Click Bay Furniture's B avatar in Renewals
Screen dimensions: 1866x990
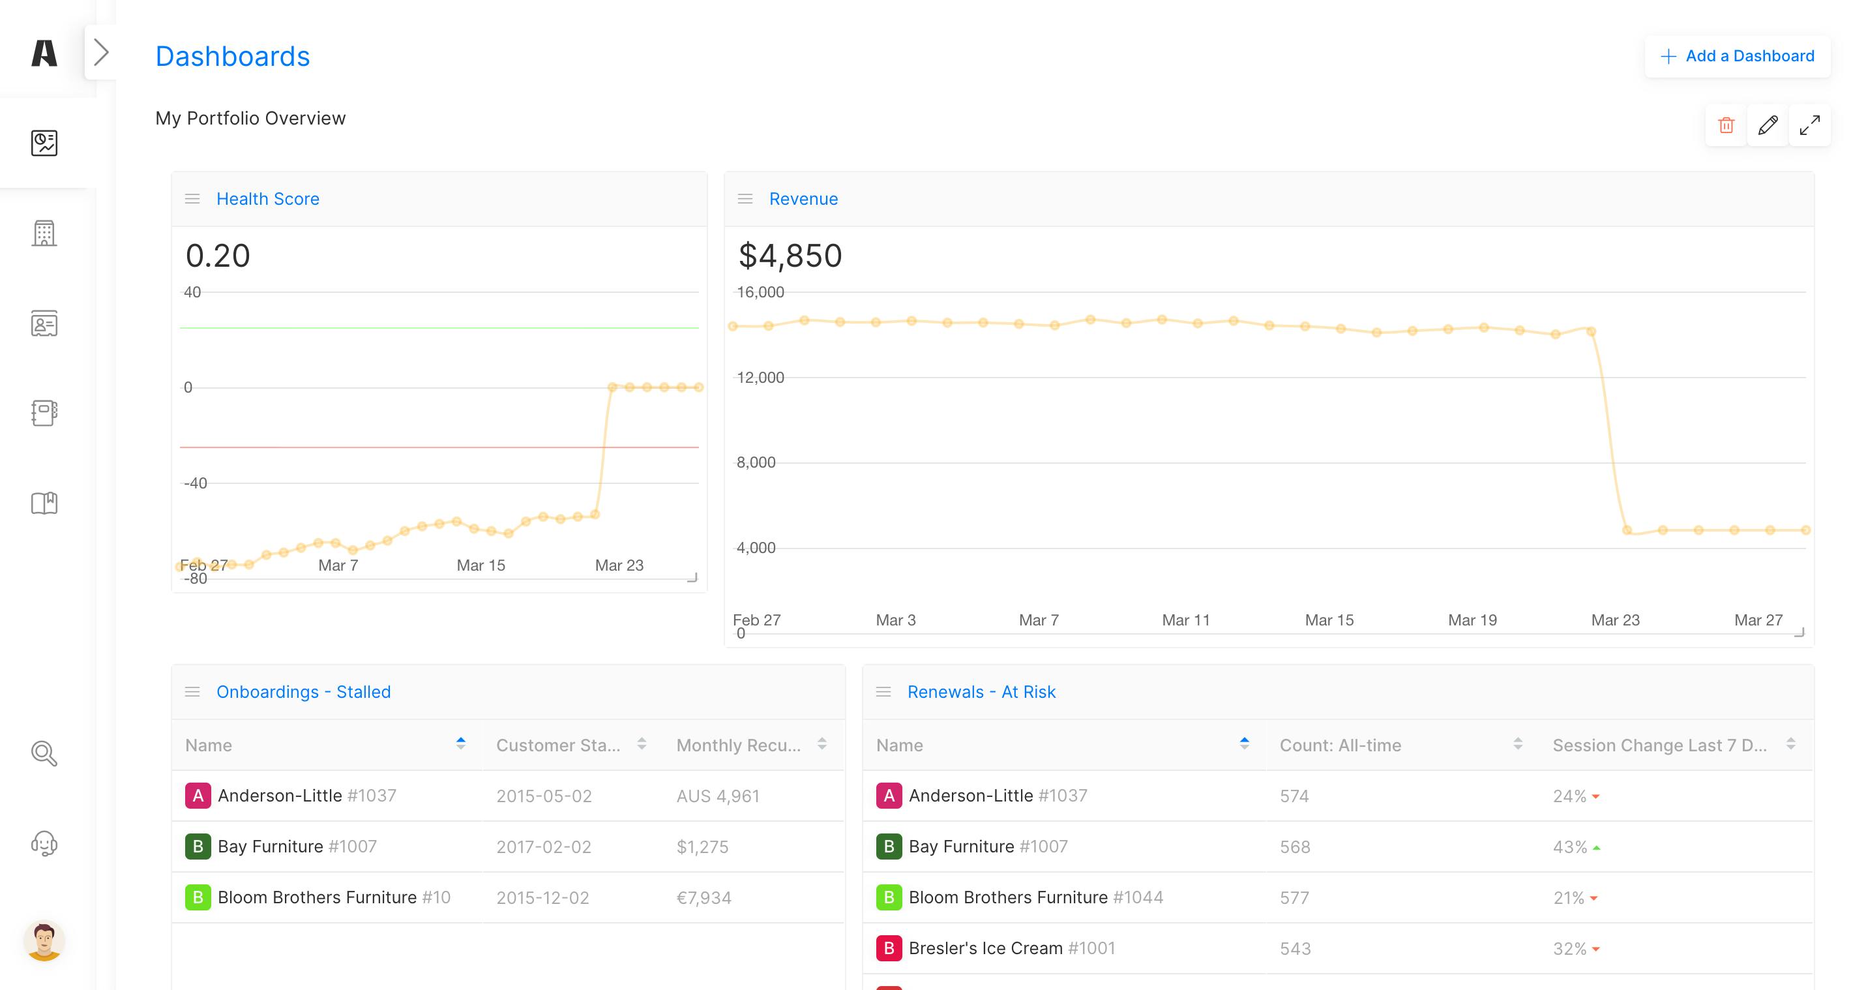coord(889,846)
